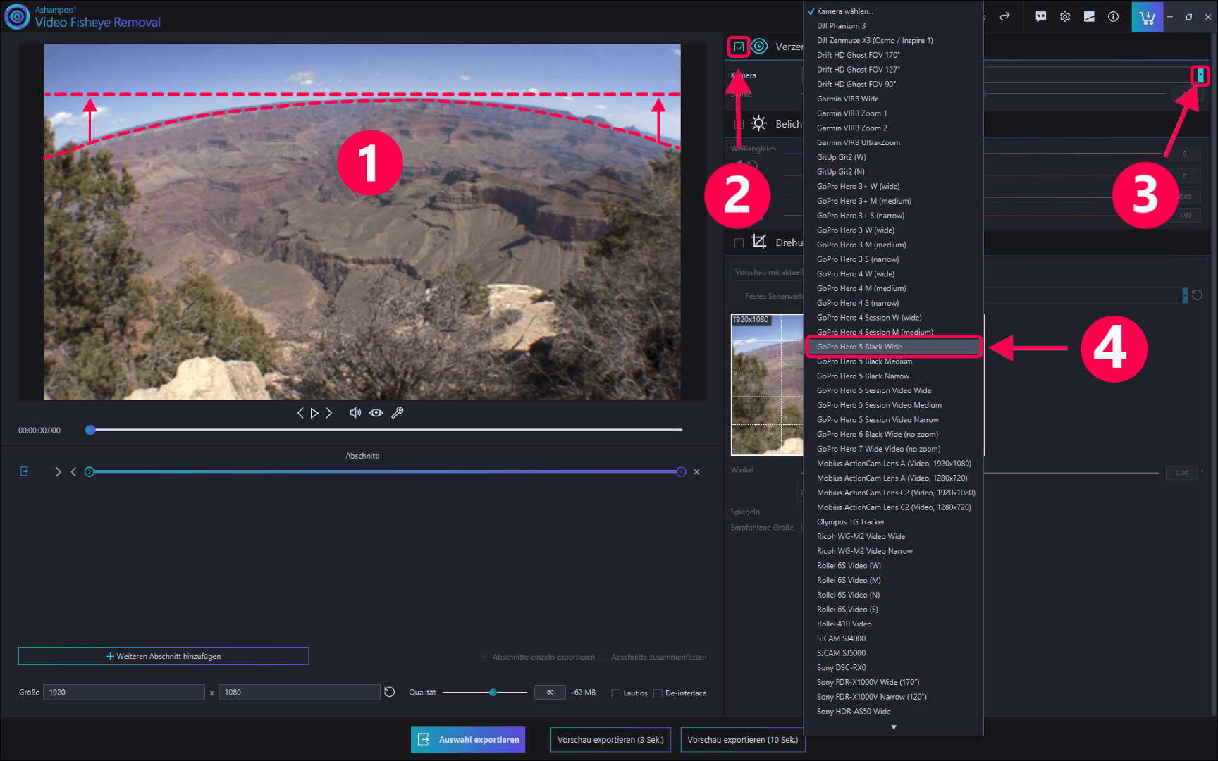The height and width of the screenshot is (761, 1218).
Task: Click the section export icon left of timeline
Action: coord(25,471)
